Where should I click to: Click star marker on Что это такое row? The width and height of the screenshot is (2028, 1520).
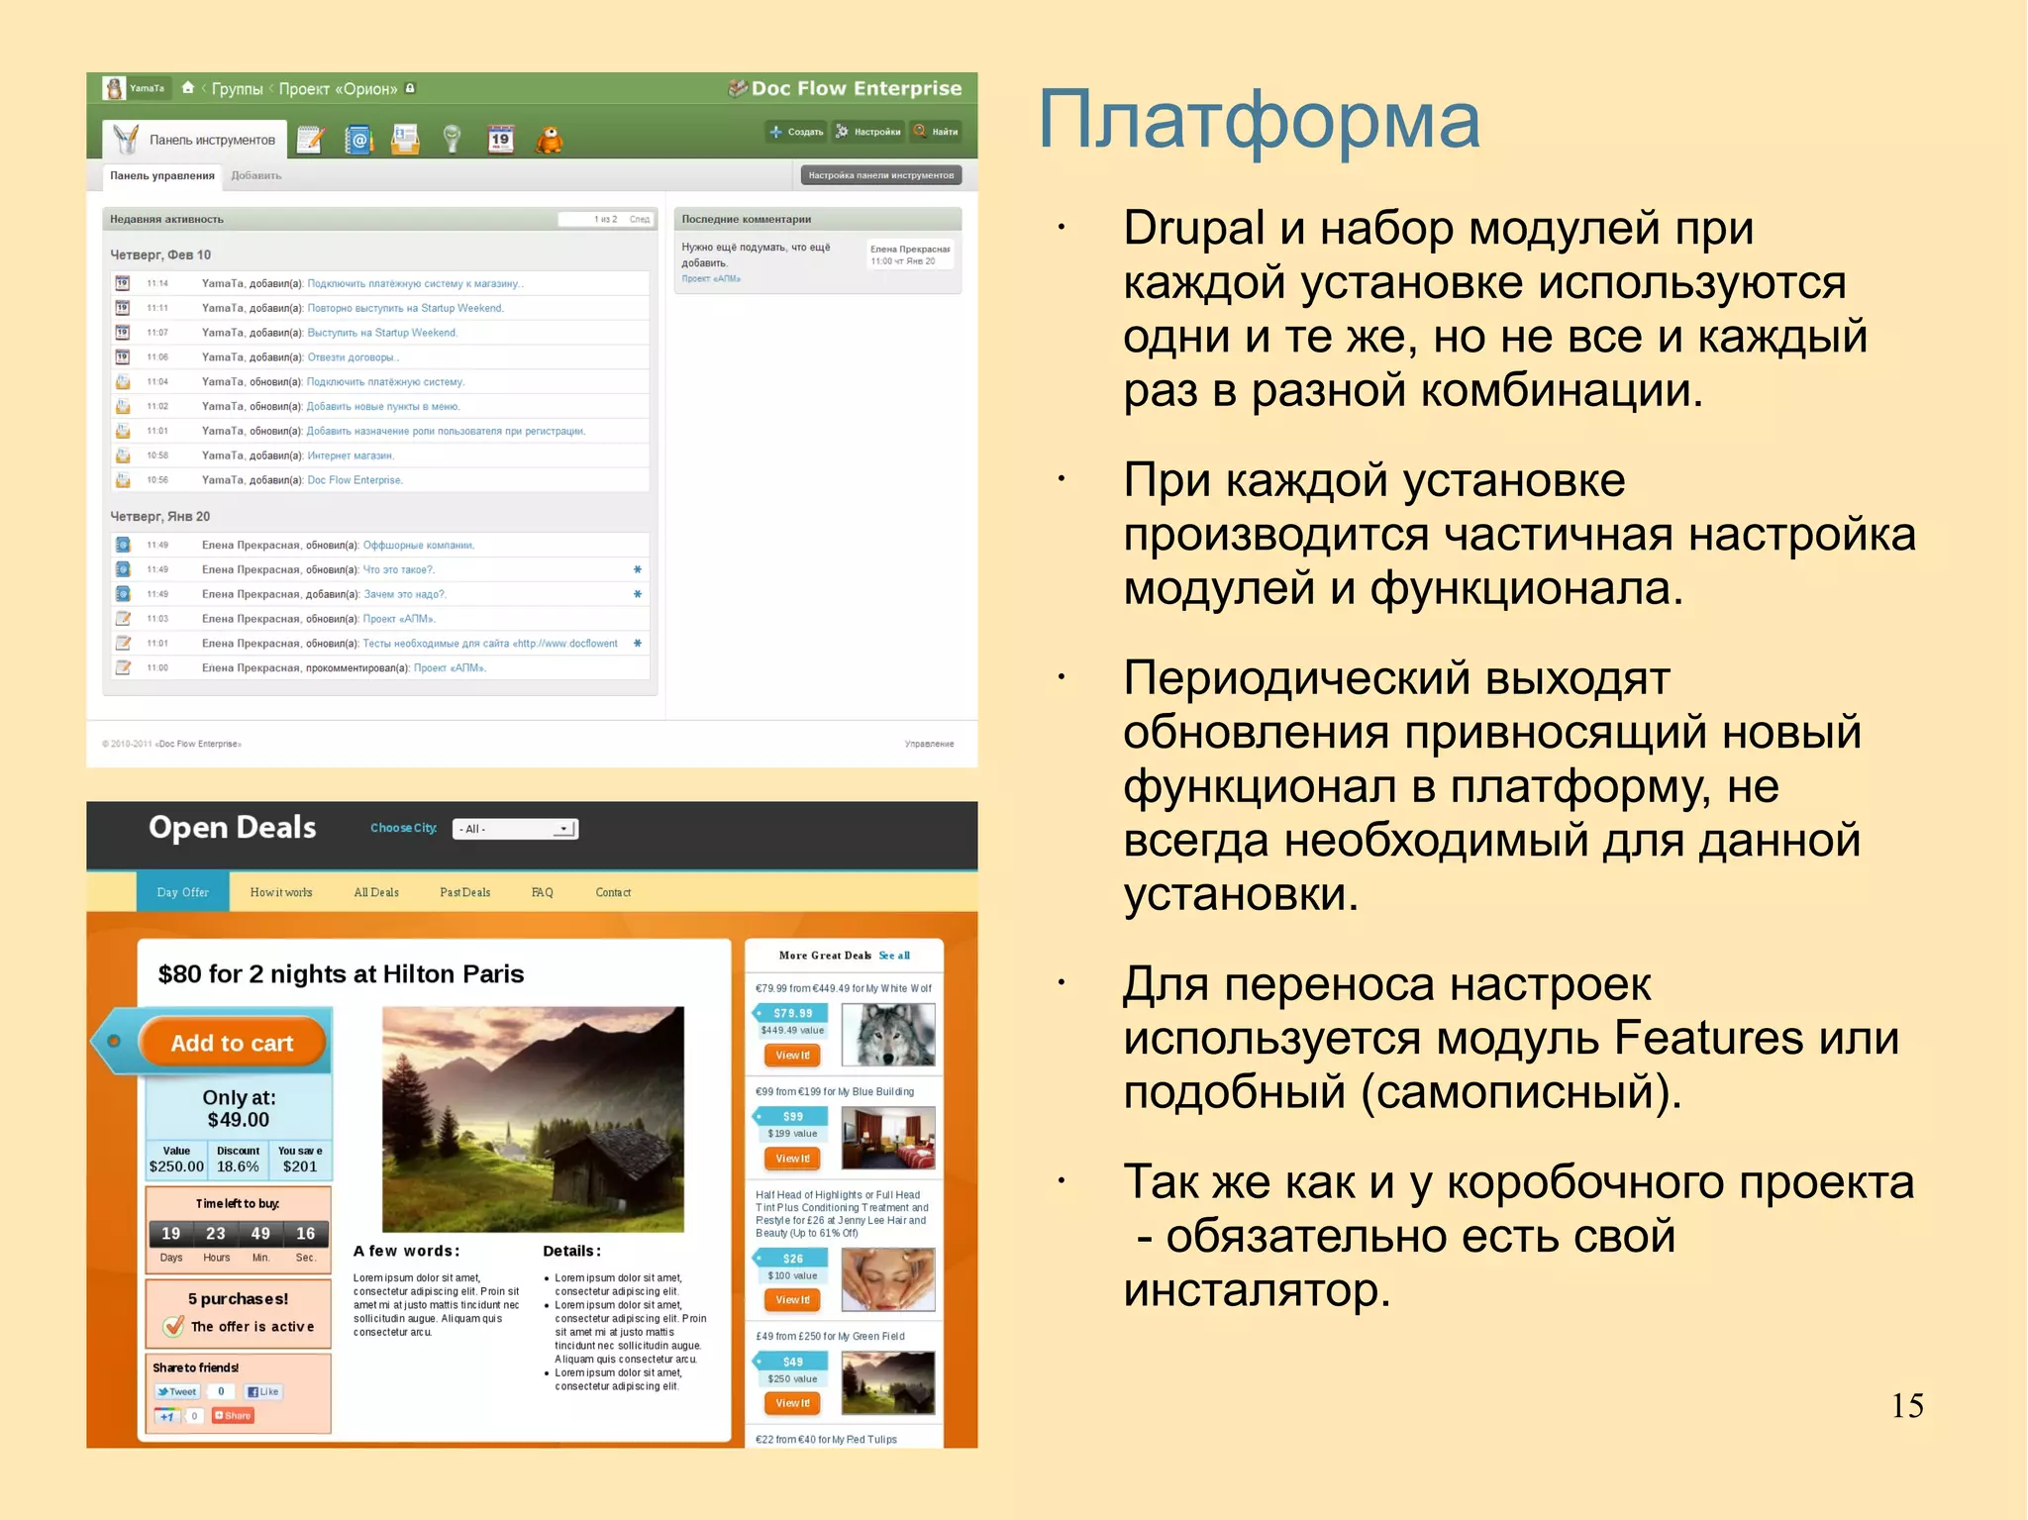638,569
